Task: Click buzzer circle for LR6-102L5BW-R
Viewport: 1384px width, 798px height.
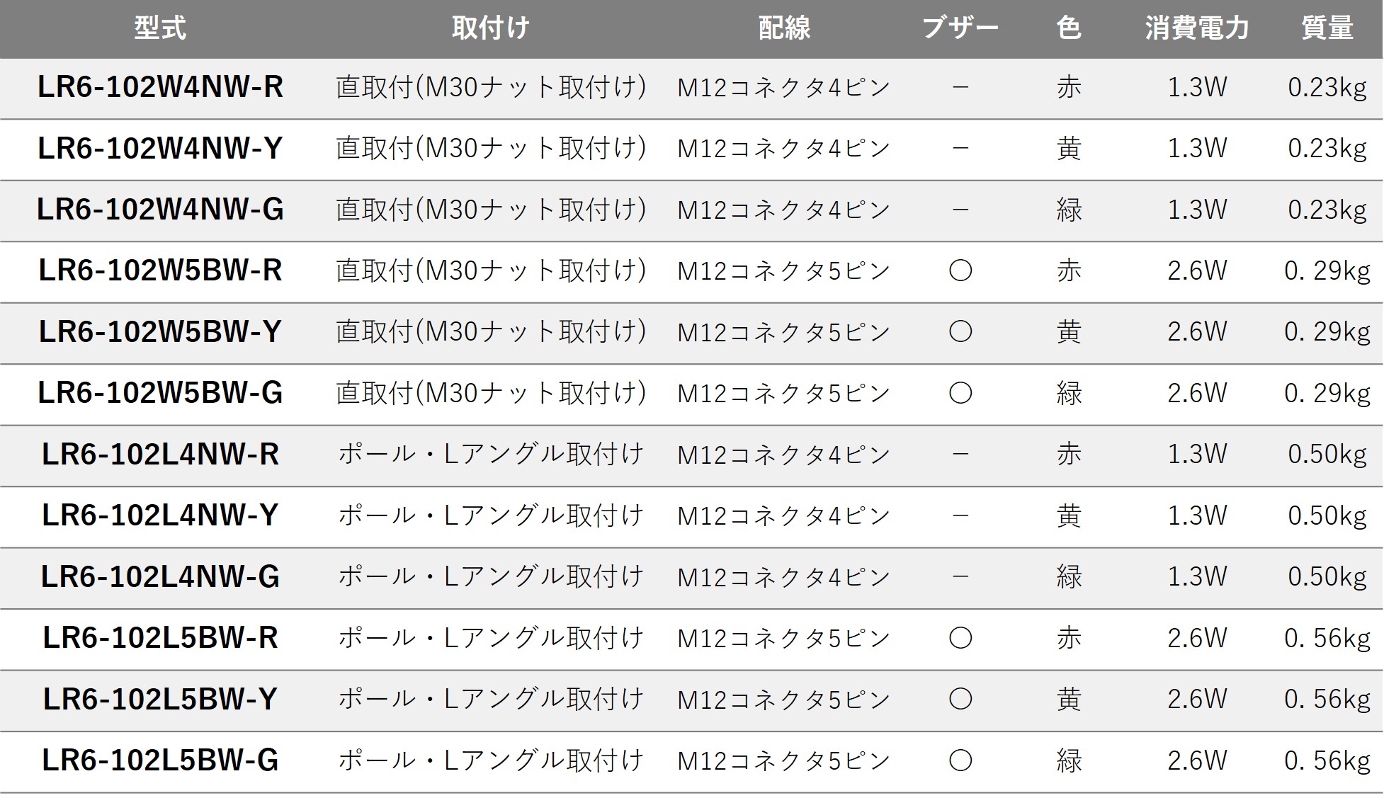Action: point(960,638)
